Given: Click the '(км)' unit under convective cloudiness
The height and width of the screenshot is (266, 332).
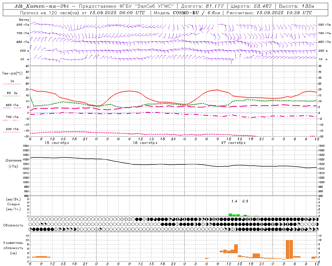Looking at the screenshot, I should tap(13, 253).
